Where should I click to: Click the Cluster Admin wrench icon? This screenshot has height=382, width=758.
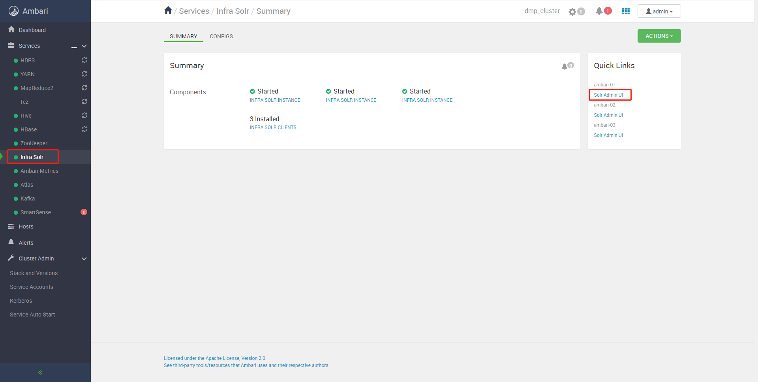click(x=11, y=258)
